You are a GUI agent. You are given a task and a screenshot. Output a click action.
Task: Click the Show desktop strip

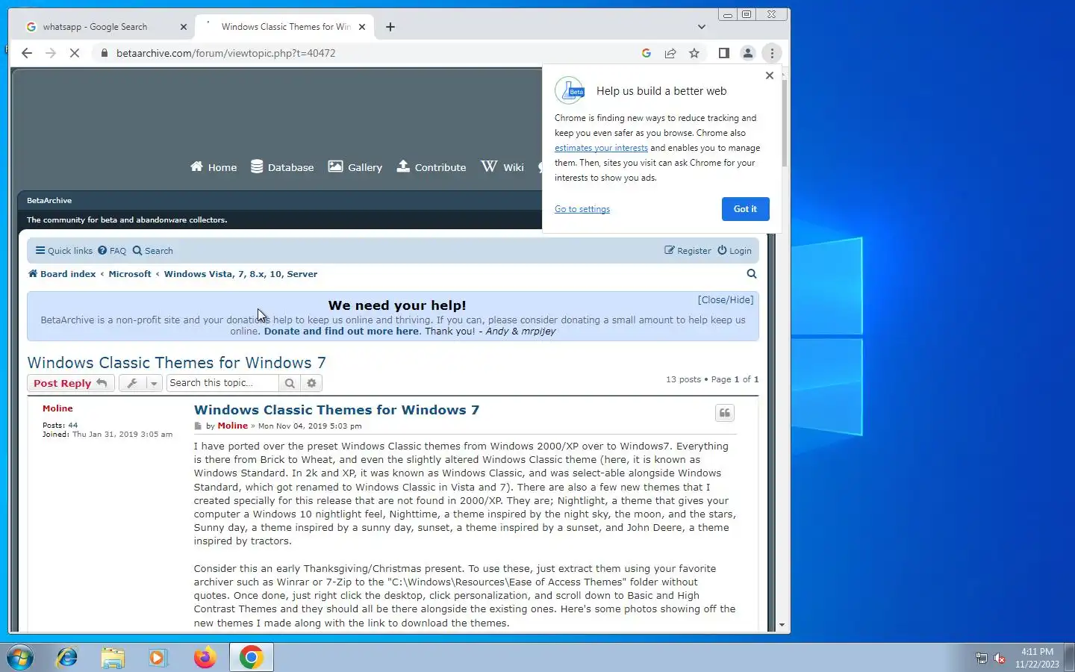pos(1069,658)
